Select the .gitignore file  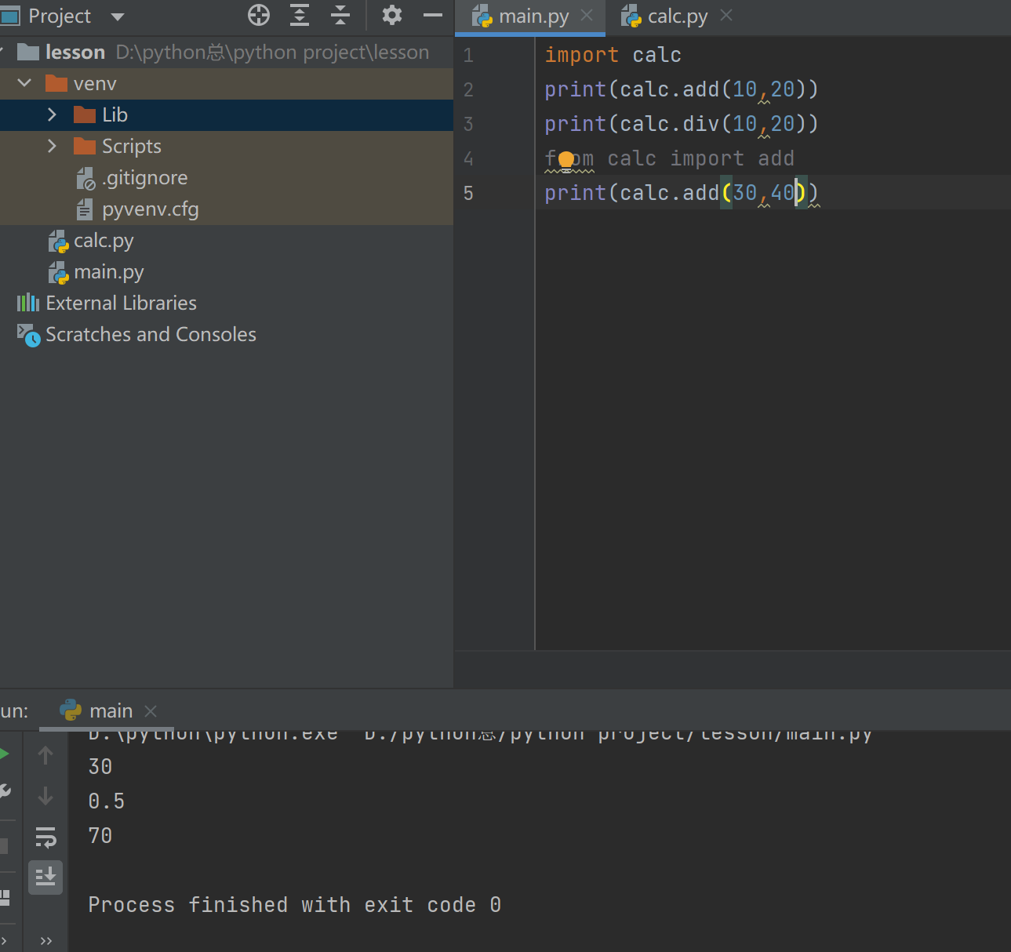tap(144, 178)
